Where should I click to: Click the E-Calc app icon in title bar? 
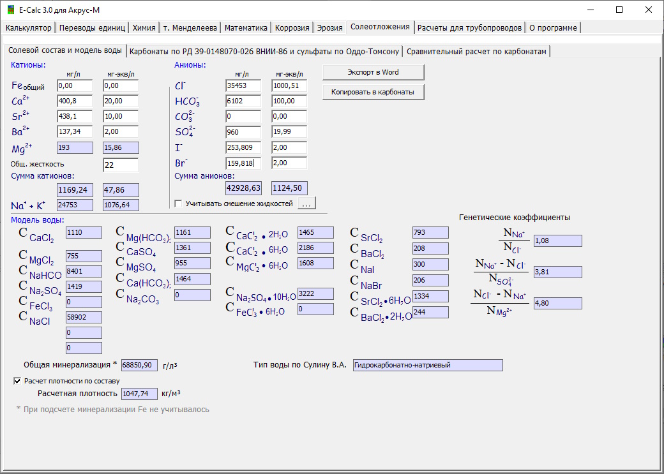click(x=10, y=10)
